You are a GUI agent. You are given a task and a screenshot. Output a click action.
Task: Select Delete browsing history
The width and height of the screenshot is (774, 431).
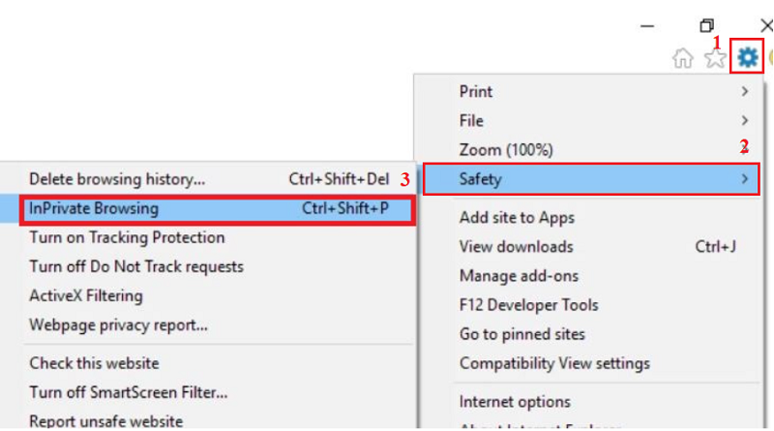coord(117,179)
